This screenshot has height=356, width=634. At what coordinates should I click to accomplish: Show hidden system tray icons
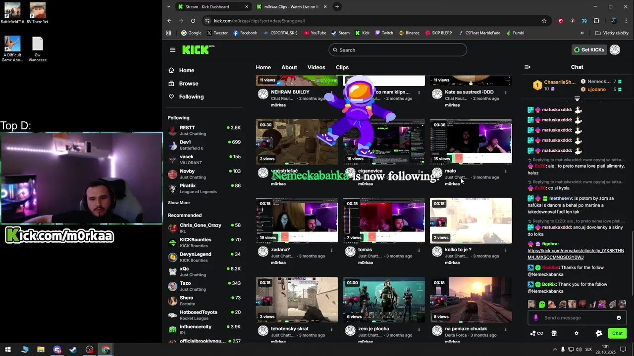(555, 350)
